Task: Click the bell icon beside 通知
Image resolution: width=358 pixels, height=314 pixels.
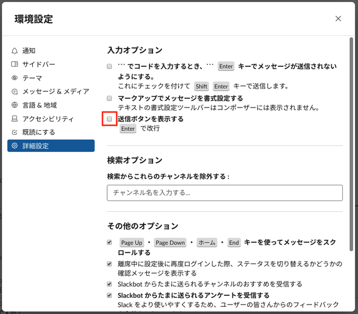Action: (x=15, y=51)
